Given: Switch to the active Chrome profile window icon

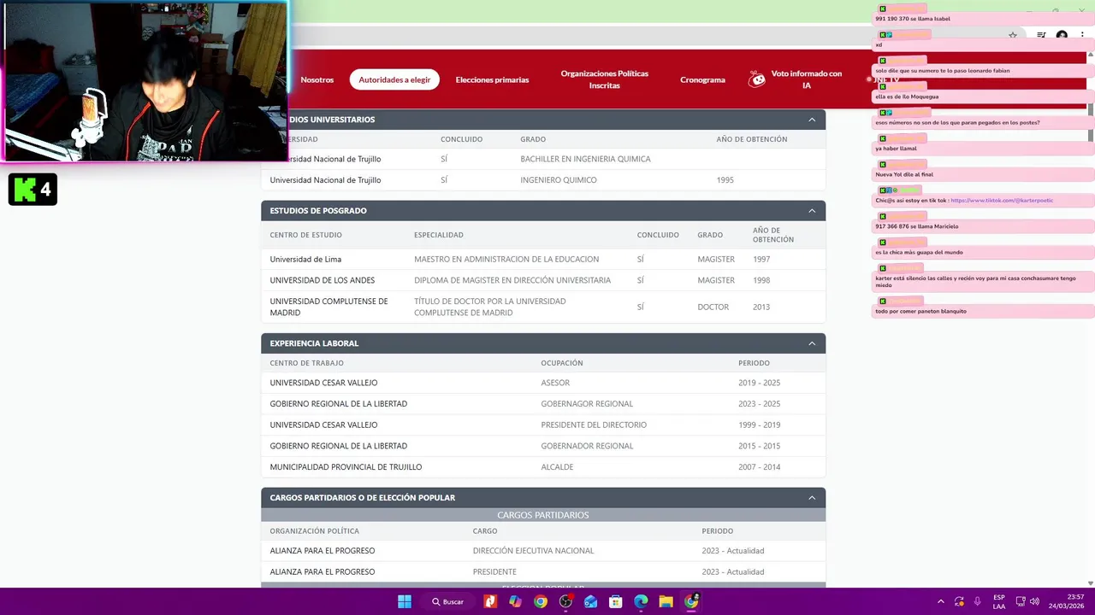Looking at the screenshot, I should coord(691,601).
